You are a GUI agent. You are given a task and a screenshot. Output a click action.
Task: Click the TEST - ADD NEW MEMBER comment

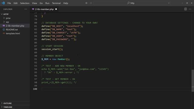(61, 66)
